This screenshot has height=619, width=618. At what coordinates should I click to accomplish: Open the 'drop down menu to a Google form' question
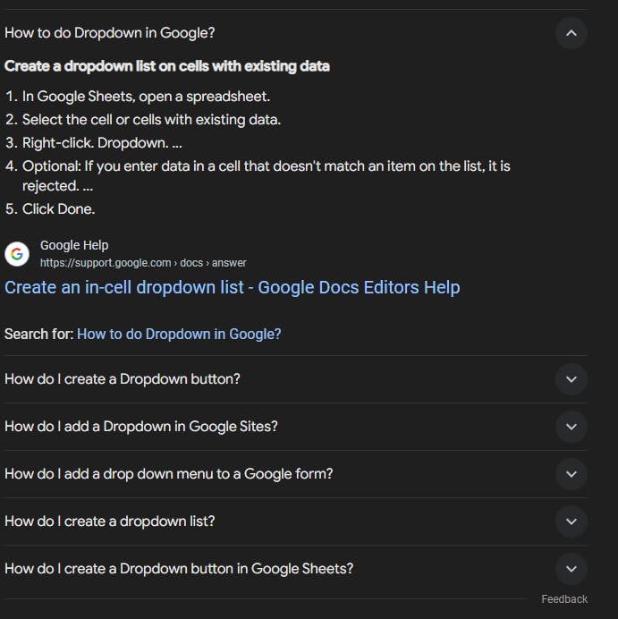click(169, 473)
